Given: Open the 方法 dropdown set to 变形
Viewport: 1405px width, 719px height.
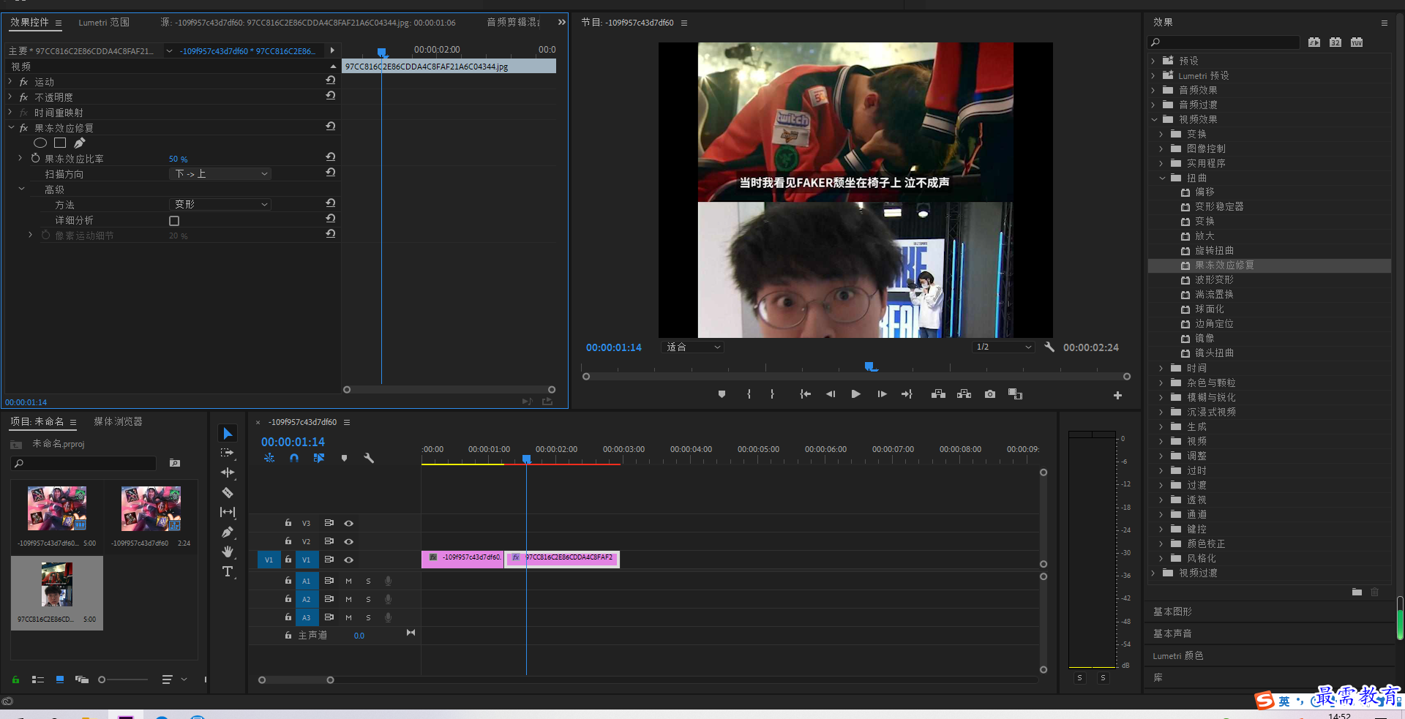Looking at the screenshot, I should pos(220,205).
